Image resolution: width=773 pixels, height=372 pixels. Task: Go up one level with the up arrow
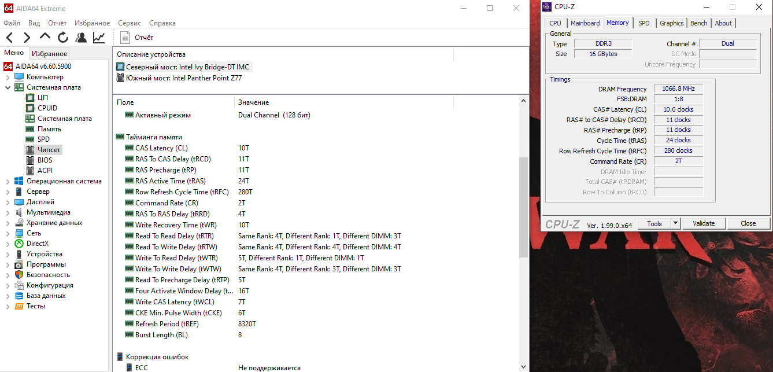45,38
